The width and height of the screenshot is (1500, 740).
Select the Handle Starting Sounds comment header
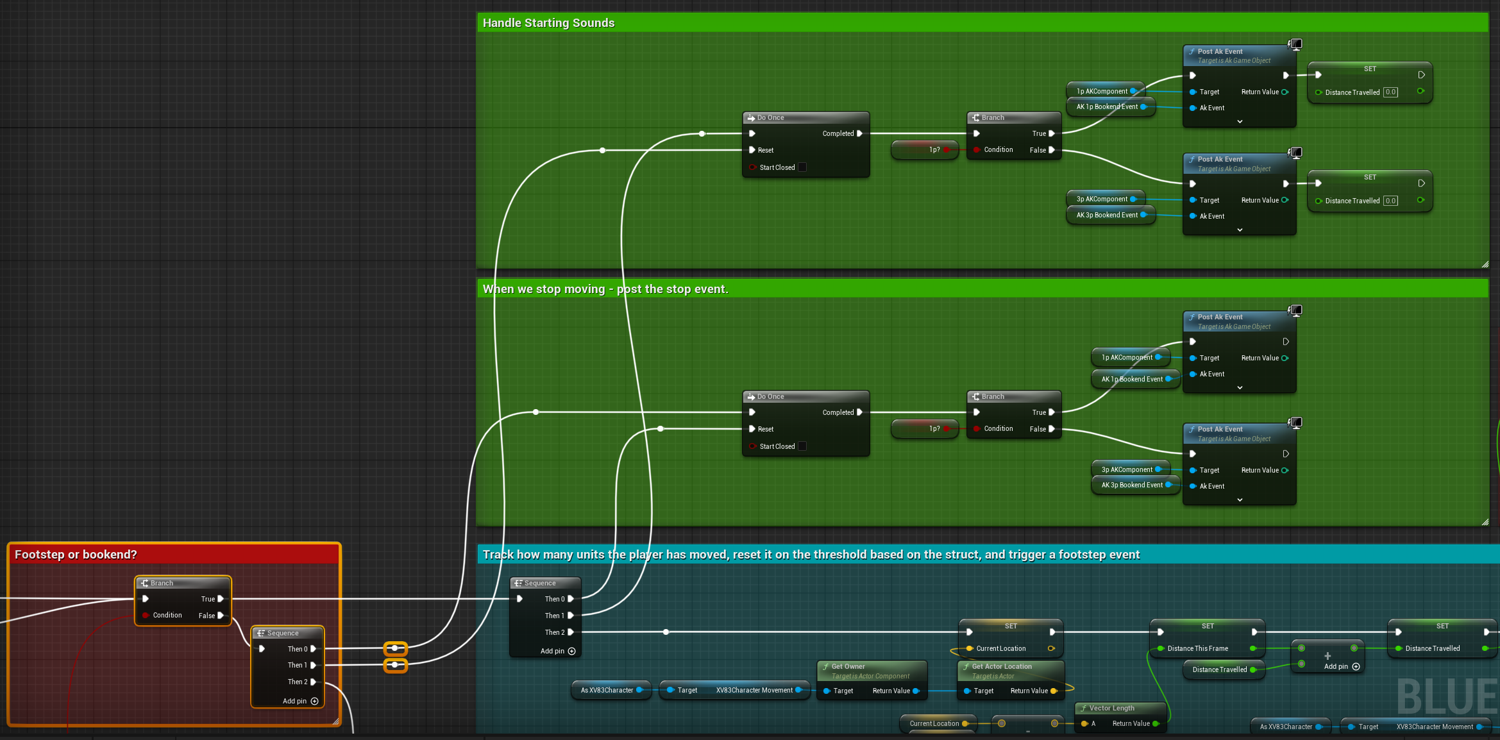point(982,22)
